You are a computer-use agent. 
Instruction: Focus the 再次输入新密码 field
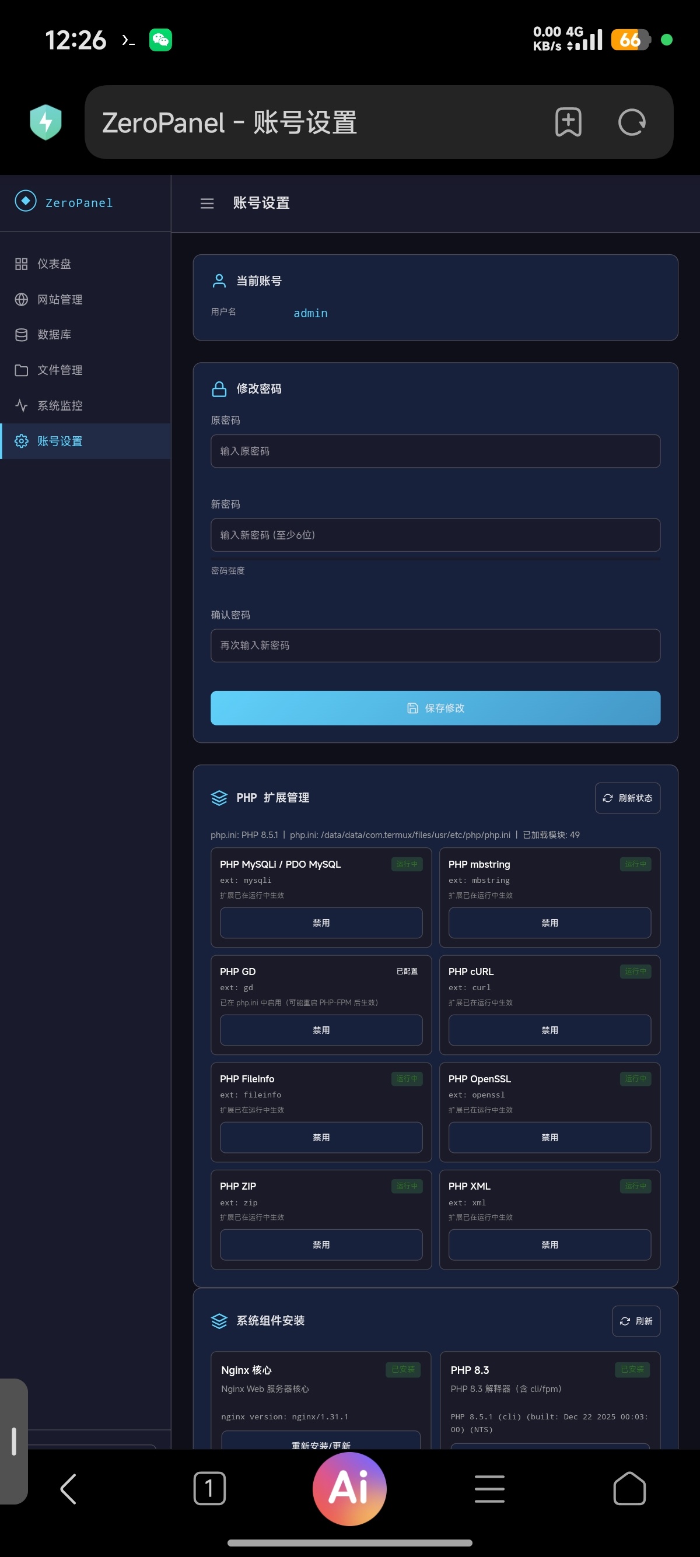[435, 646]
